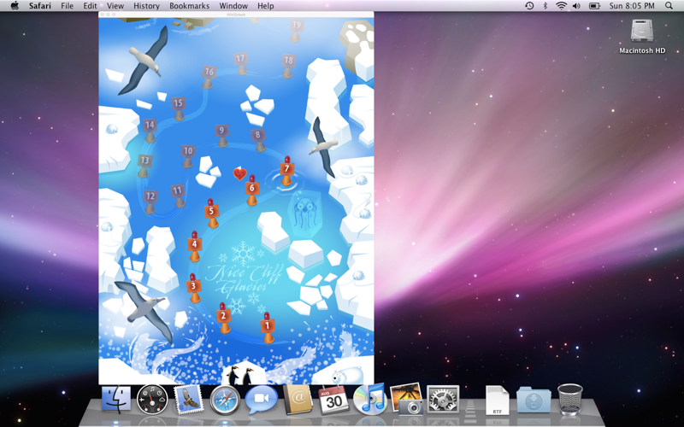684x427 pixels.
Task: Select level 2 buoy marker
Action: coord(224,318)
